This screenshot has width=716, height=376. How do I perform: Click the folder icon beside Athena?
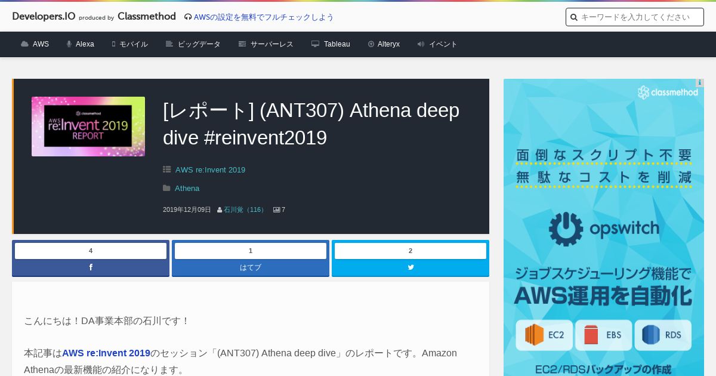tap(167, 188)
